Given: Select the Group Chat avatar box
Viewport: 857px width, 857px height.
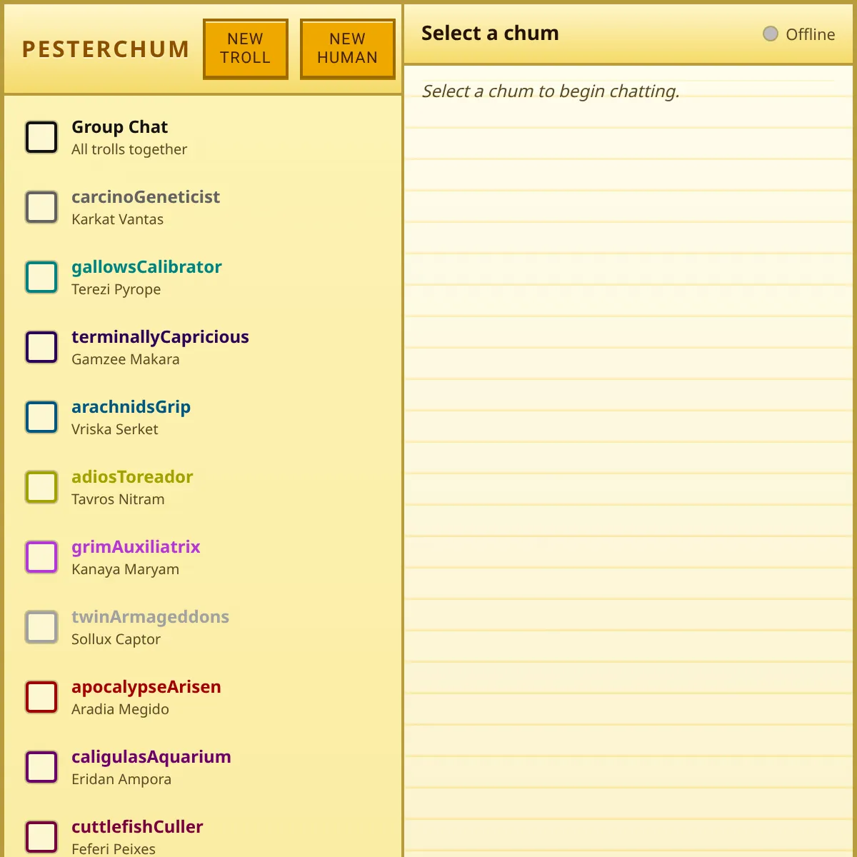Looking at the screenshot, I should coord(41,137).
